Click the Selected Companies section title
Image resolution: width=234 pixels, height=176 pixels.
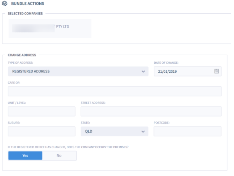pyautogui.click(x=25, y=14)
